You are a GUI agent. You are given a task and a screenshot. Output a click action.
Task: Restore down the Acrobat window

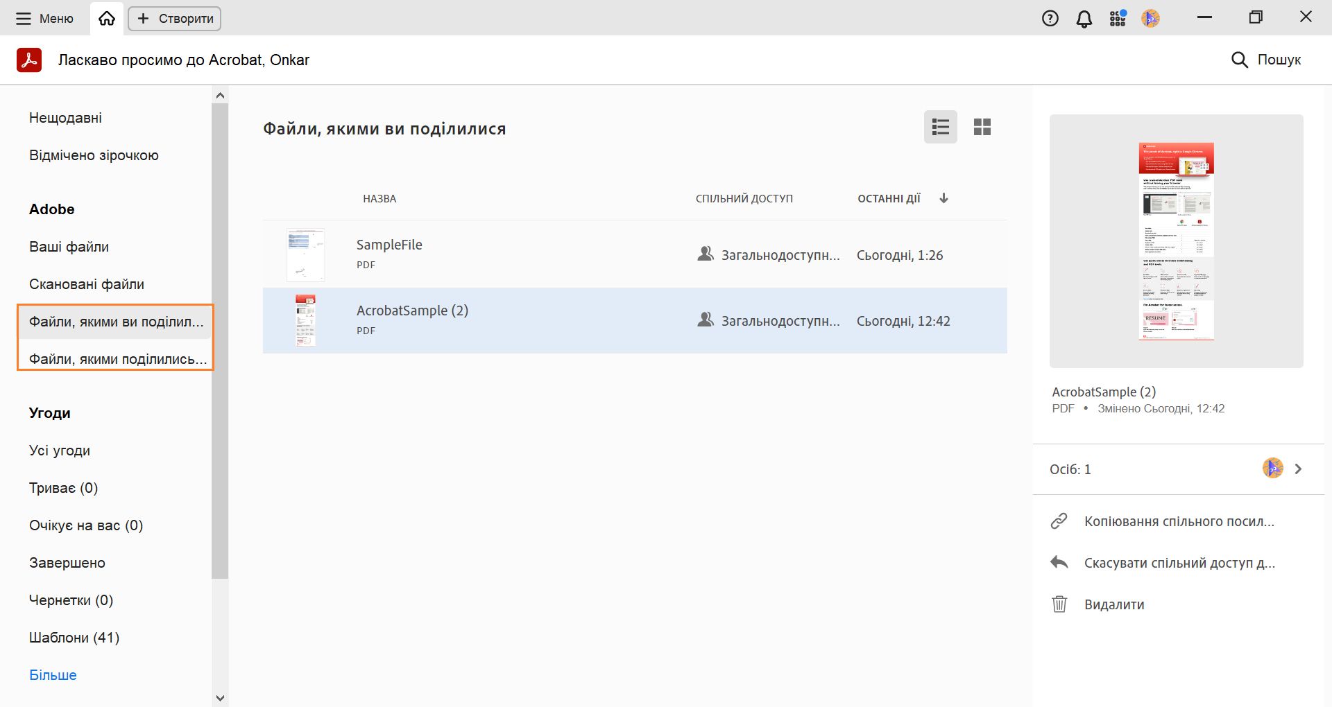click(1256, 17)
